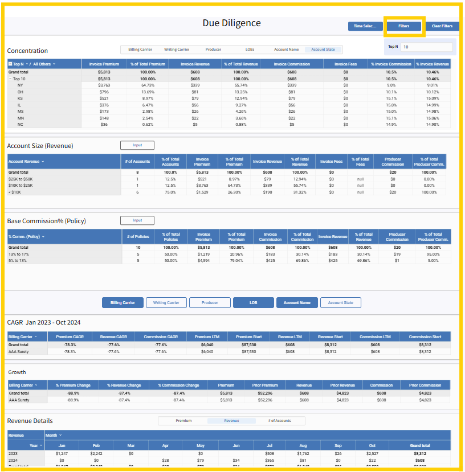Click the $10K to $25K row label

click(21, 186)
